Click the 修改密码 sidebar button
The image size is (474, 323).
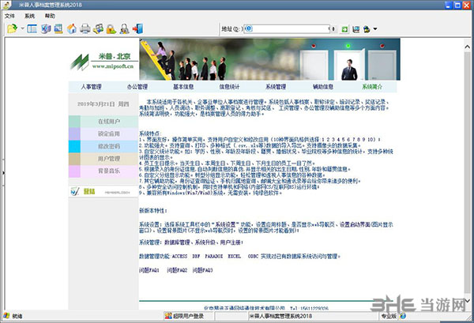pos(97,146)
